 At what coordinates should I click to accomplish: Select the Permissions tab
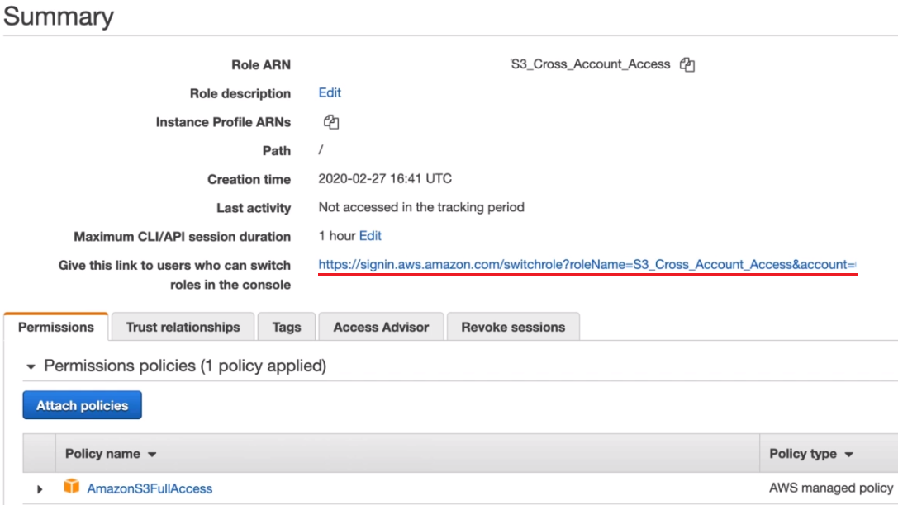pos(56,328)
